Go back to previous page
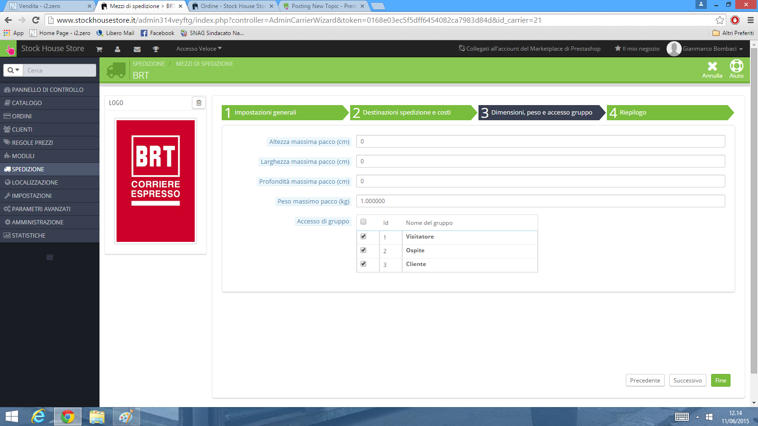 click(8, 20)
